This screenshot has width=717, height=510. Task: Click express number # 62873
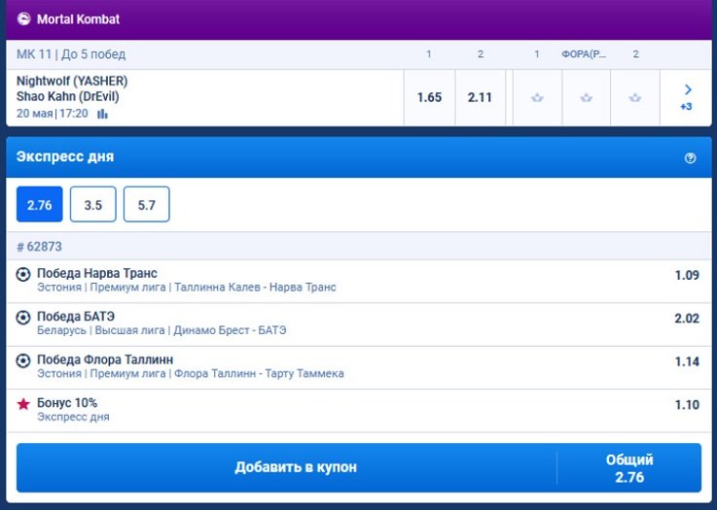point(39,247)
